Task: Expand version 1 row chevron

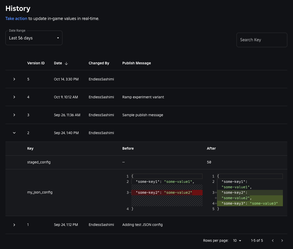Action: click(x=14, y=225)
